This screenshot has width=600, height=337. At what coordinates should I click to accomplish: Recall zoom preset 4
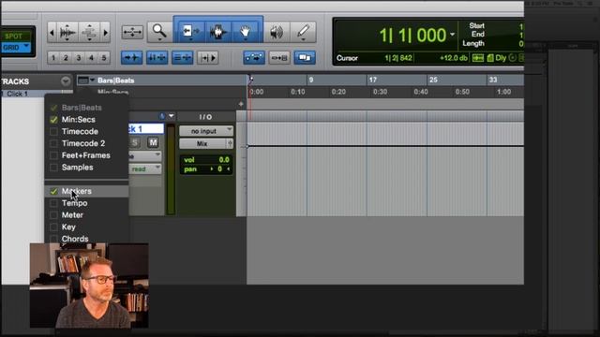pos(91,58)
